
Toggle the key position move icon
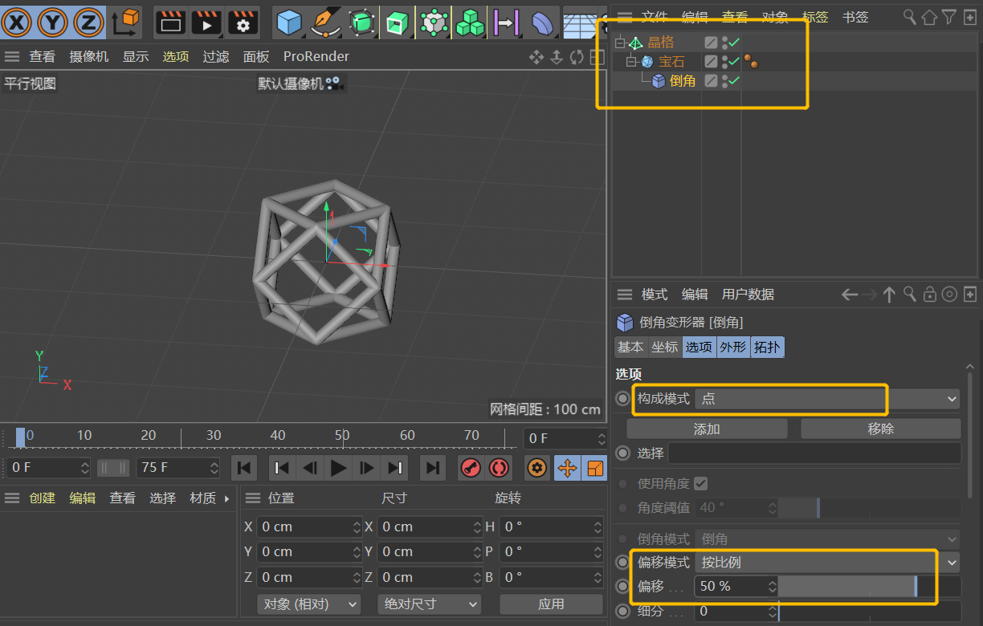567,467
